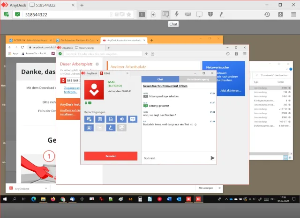Open the remote notification center icon
This screenshot has width=300, height=218.
(294, 199)
